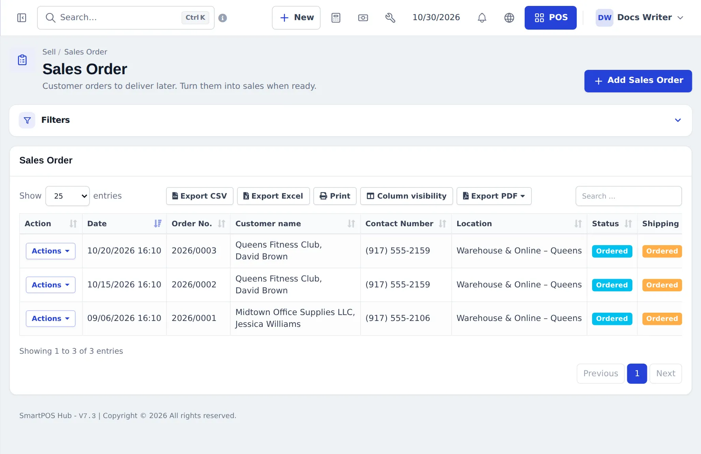
Task: Sort by Date column sort icon
Action: (x=158, y=224)
